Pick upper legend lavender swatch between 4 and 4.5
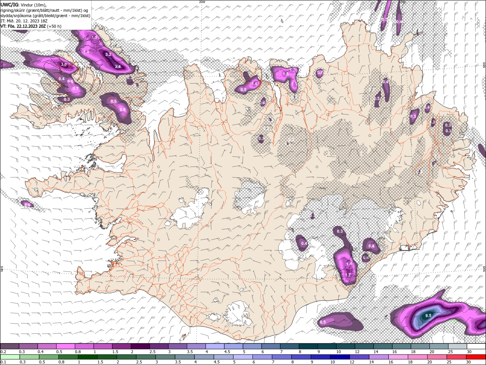 coord(215,346)
